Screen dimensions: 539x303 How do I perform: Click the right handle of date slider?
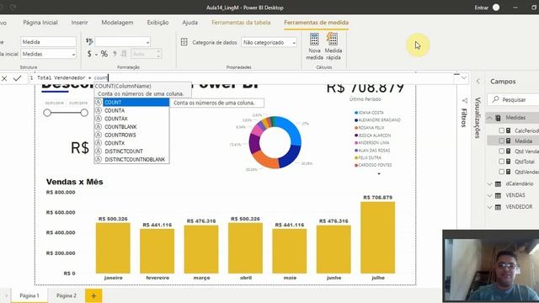click(x=84, y=113)
